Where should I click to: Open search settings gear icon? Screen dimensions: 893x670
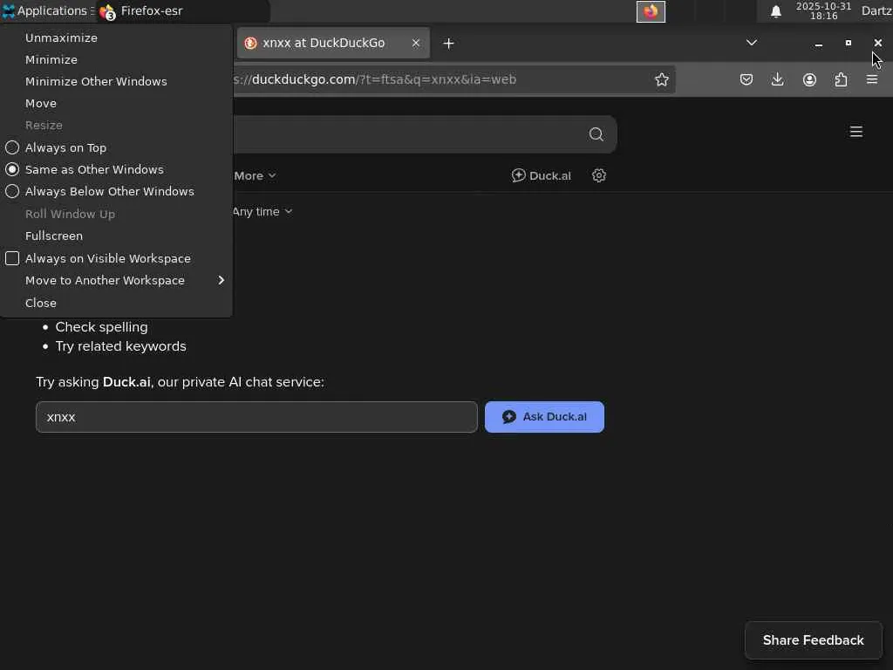click(x=598, y=175)
